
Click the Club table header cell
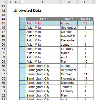[43, 19]
